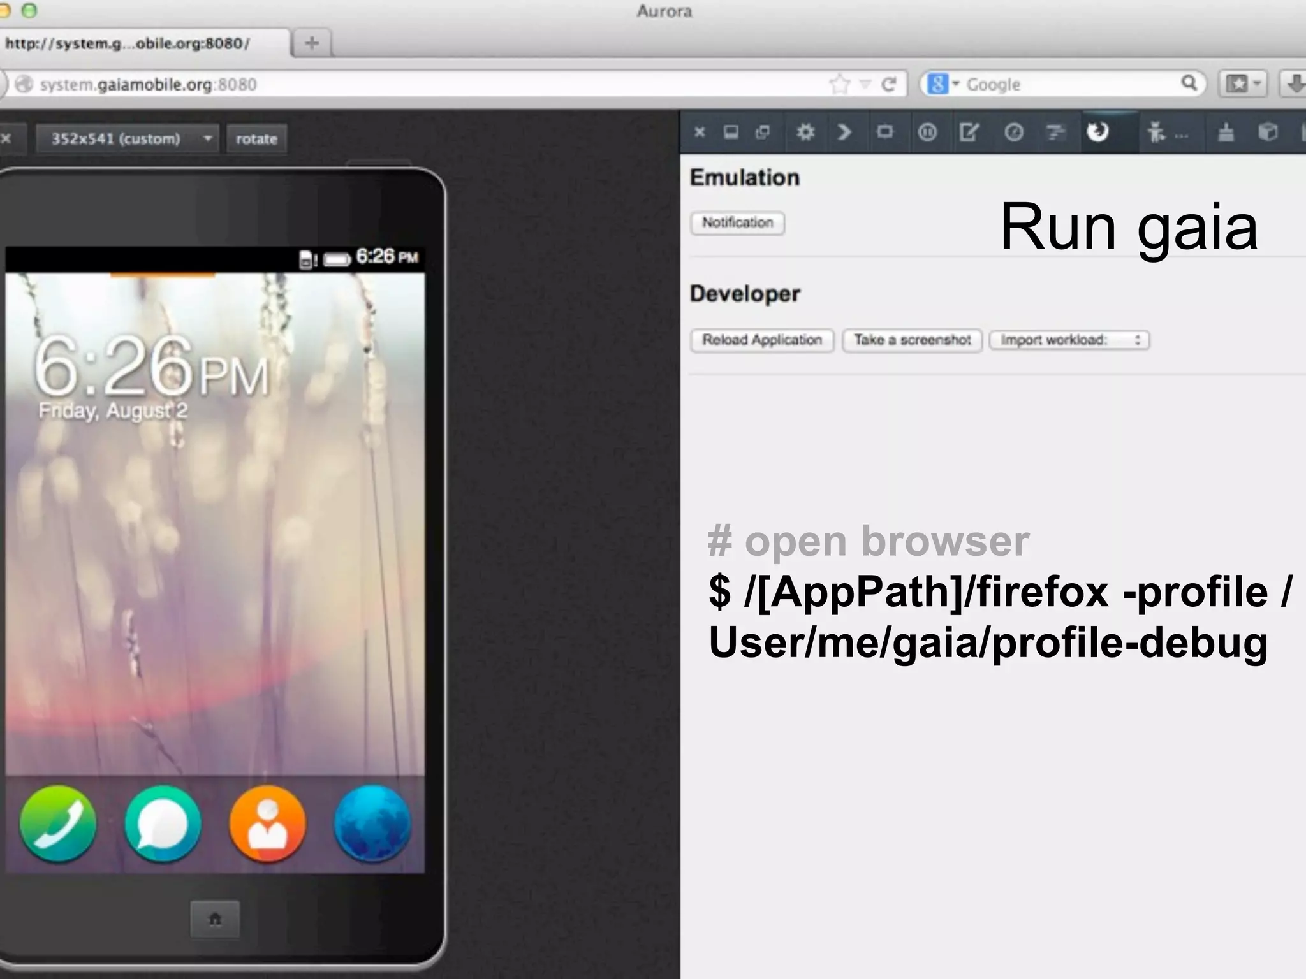The width and height of the screenshot is (1306, 979).
Task: Click the 3D cube view icon
Action: pyautogui.click(x=1268, y=133)
